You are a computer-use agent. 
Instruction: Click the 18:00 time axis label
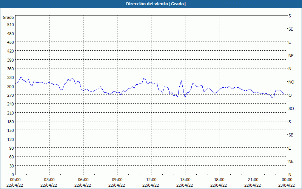point(219,180)
